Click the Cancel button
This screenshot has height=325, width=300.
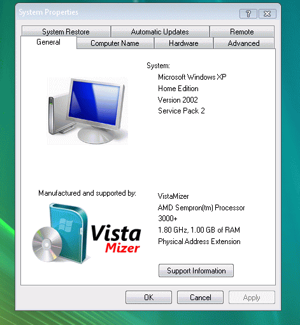coord(200,298)
